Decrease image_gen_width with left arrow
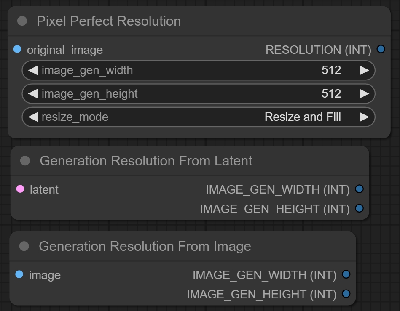The height and width of the screenshot is (311, 400). 33,70
